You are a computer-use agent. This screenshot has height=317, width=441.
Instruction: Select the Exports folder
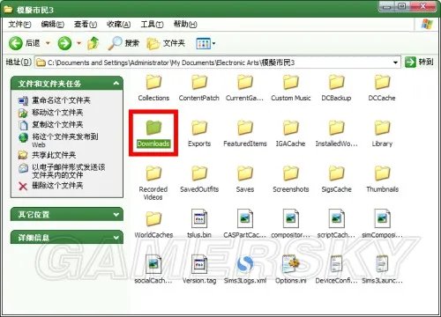click(199, 134)
